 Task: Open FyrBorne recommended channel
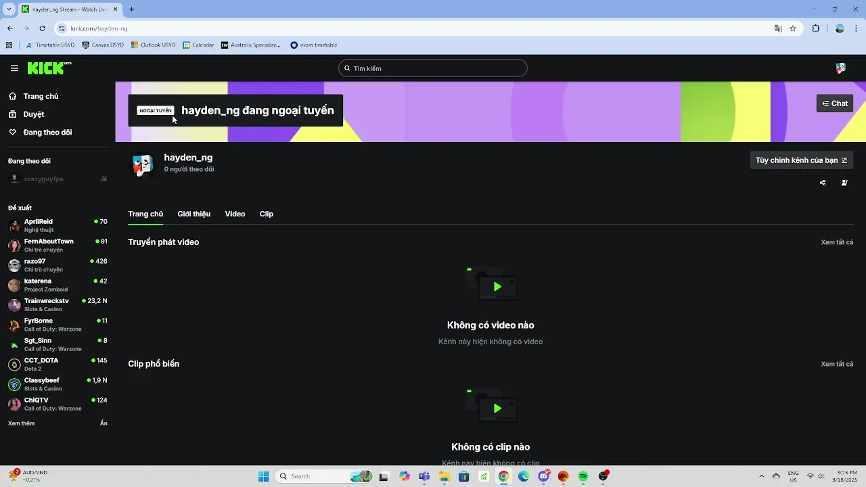coord(58,325)
